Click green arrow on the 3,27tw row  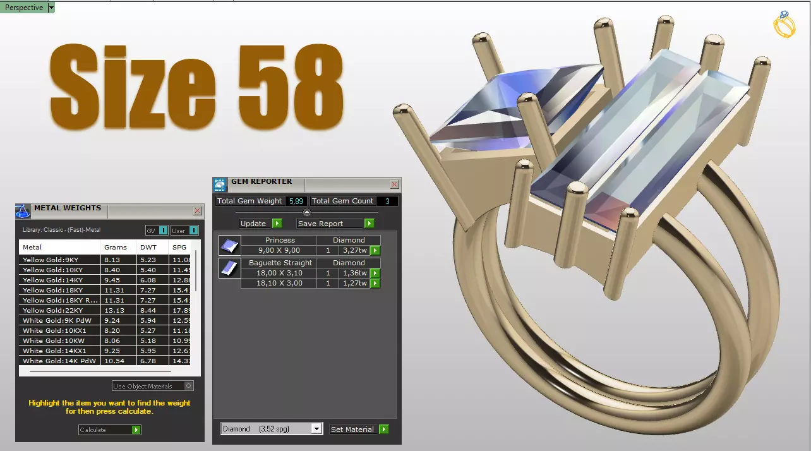point(375,250)
